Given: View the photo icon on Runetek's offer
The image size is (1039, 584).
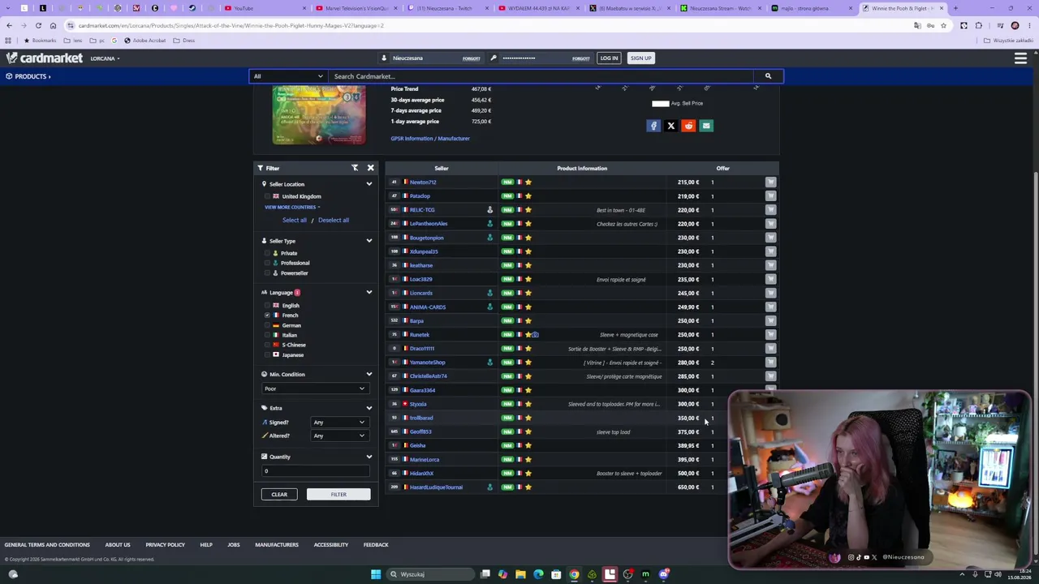Looking at the screenshot, I should [x=535, y=334].
